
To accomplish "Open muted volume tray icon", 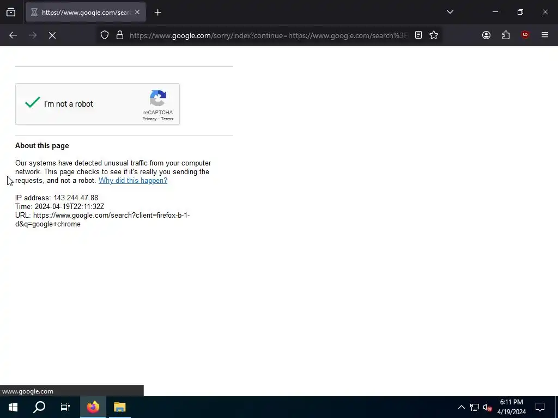I will click(487, 407).
